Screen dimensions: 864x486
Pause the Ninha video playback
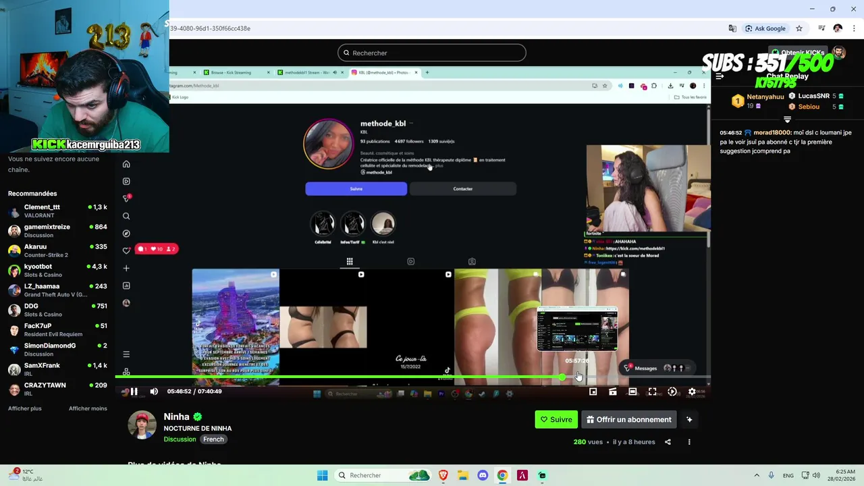134,391
